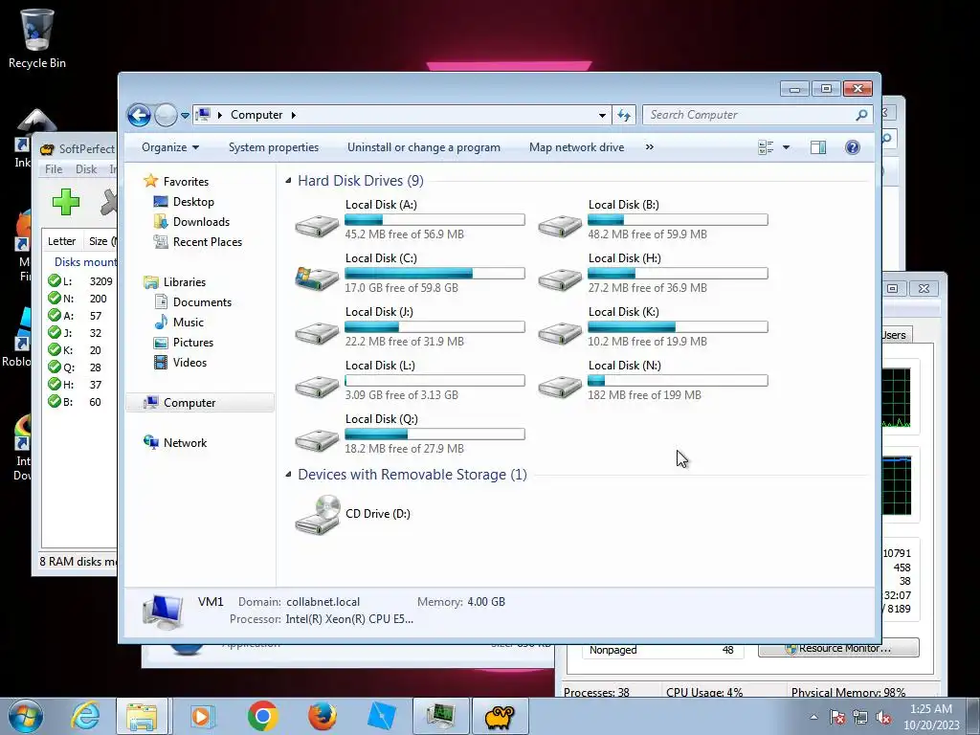Click Change your view icon

pos(766,147)
